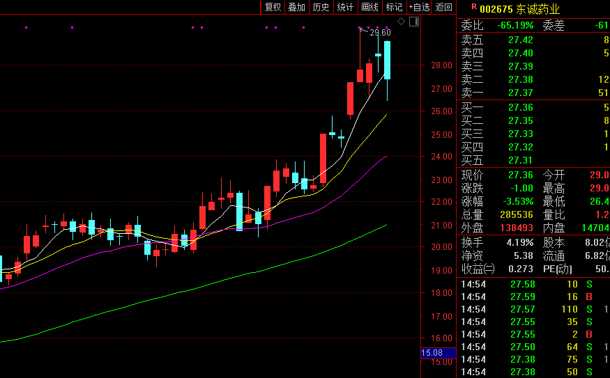Click the first magenta event marker dot
Image resolution: width=610 pixels, height=378 pixels.
26,28
